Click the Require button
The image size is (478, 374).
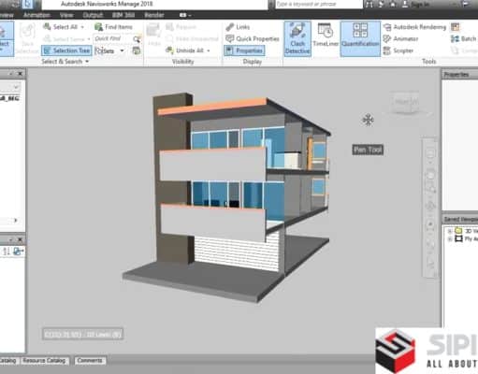pos(181,27)
